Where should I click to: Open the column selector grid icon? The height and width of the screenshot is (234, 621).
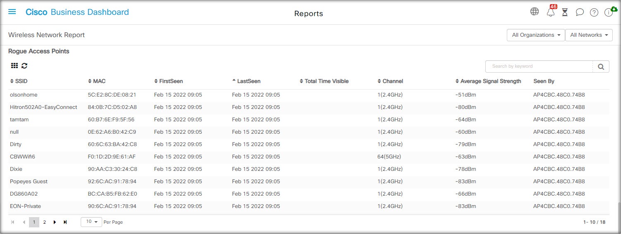14,66
